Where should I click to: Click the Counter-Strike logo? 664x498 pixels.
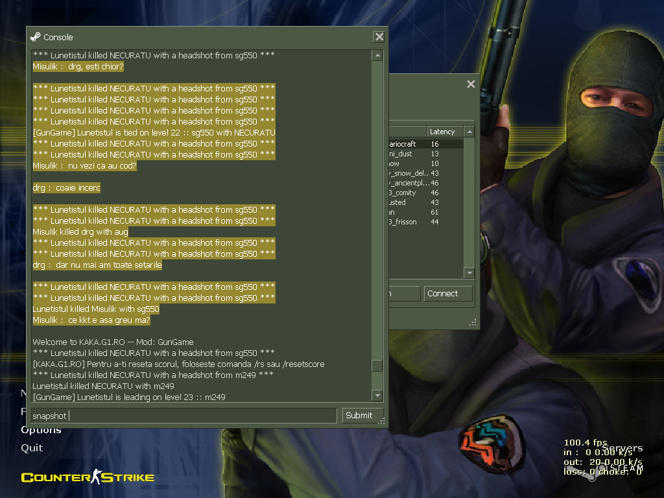[x=88, y=477]
